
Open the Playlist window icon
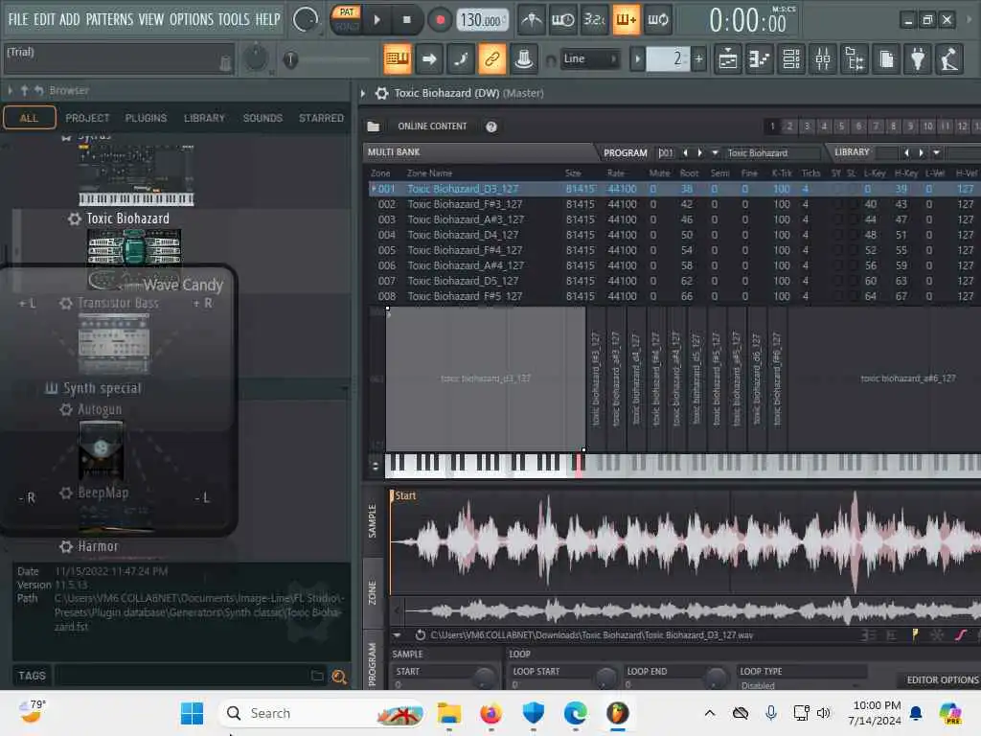[728, 59]
